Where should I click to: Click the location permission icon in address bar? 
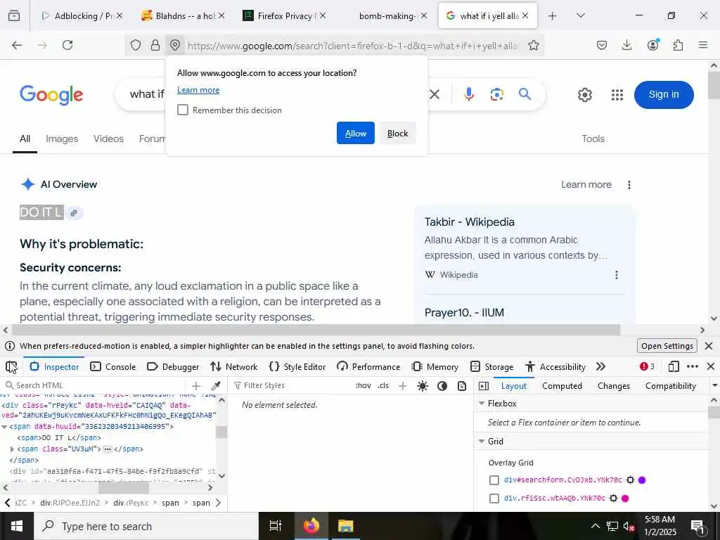tap(175, 45)
